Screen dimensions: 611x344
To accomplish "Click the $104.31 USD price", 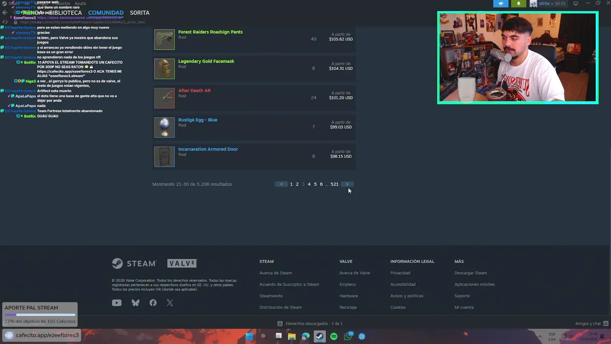I will tap(341, 68).
